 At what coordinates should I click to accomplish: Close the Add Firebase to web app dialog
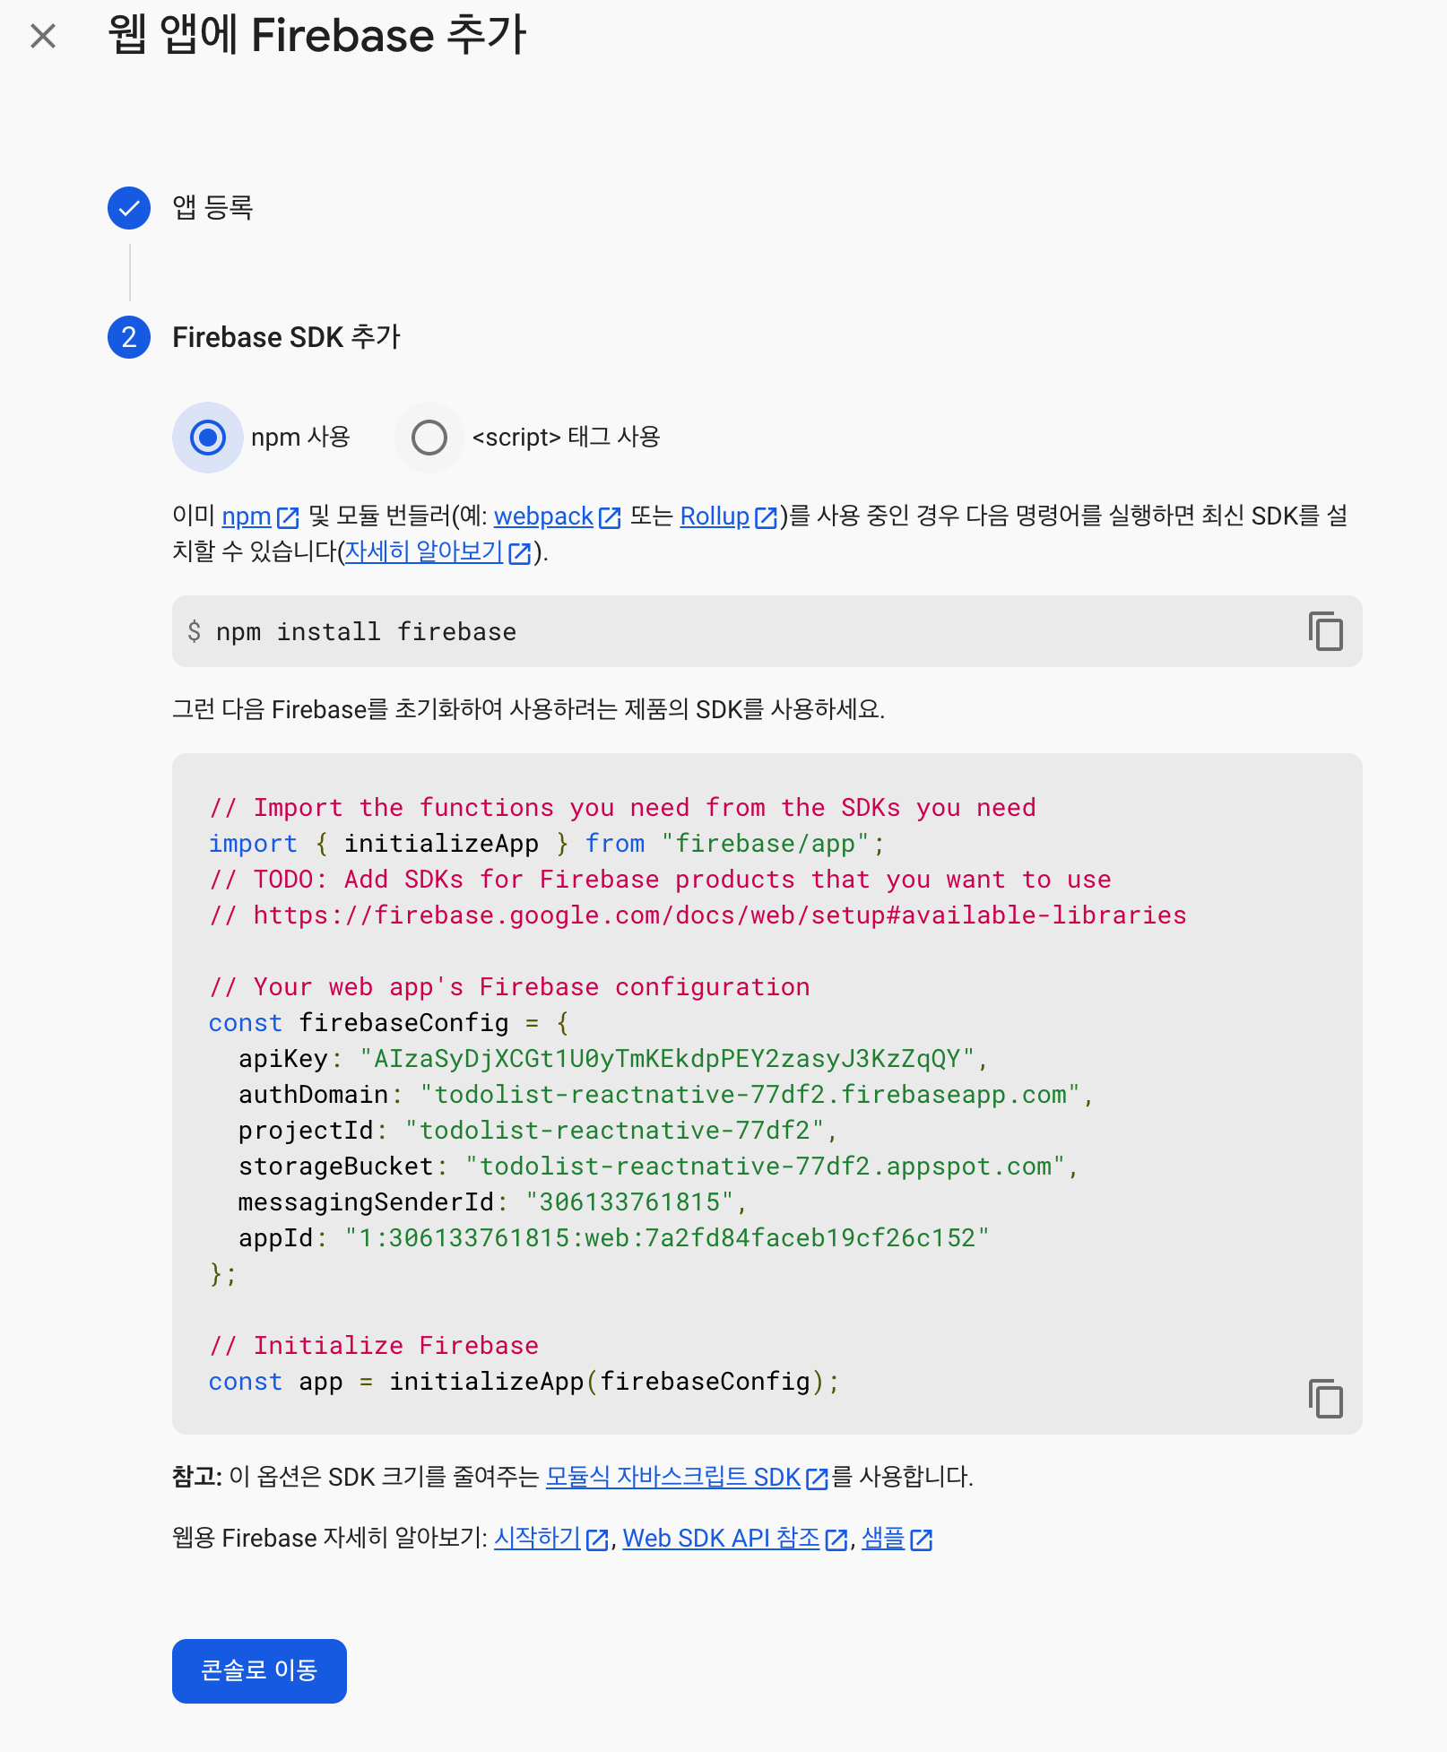(x=43, y=37)
